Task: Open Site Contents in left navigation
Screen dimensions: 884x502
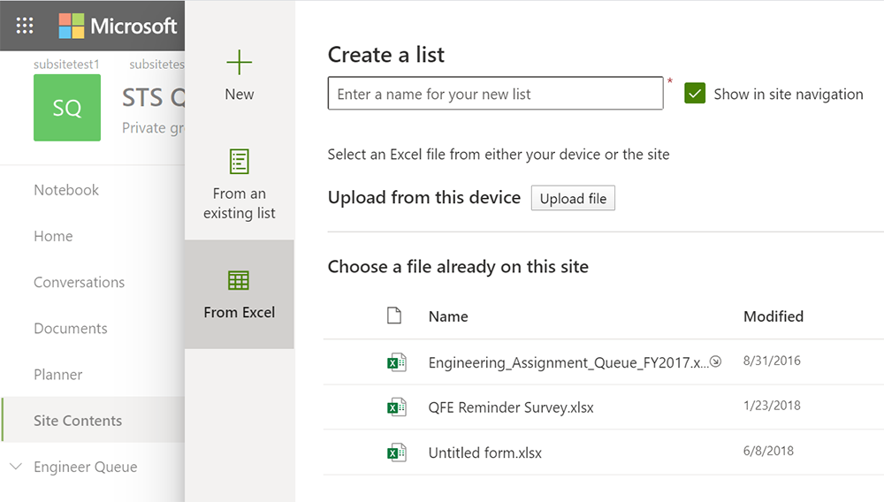Action: click(x=78, y=421)
